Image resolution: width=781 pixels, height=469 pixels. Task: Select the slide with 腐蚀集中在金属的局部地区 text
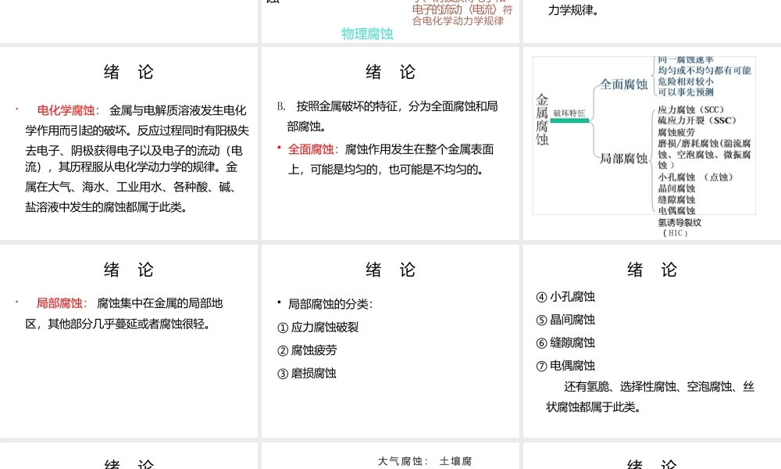pos(129,341)
